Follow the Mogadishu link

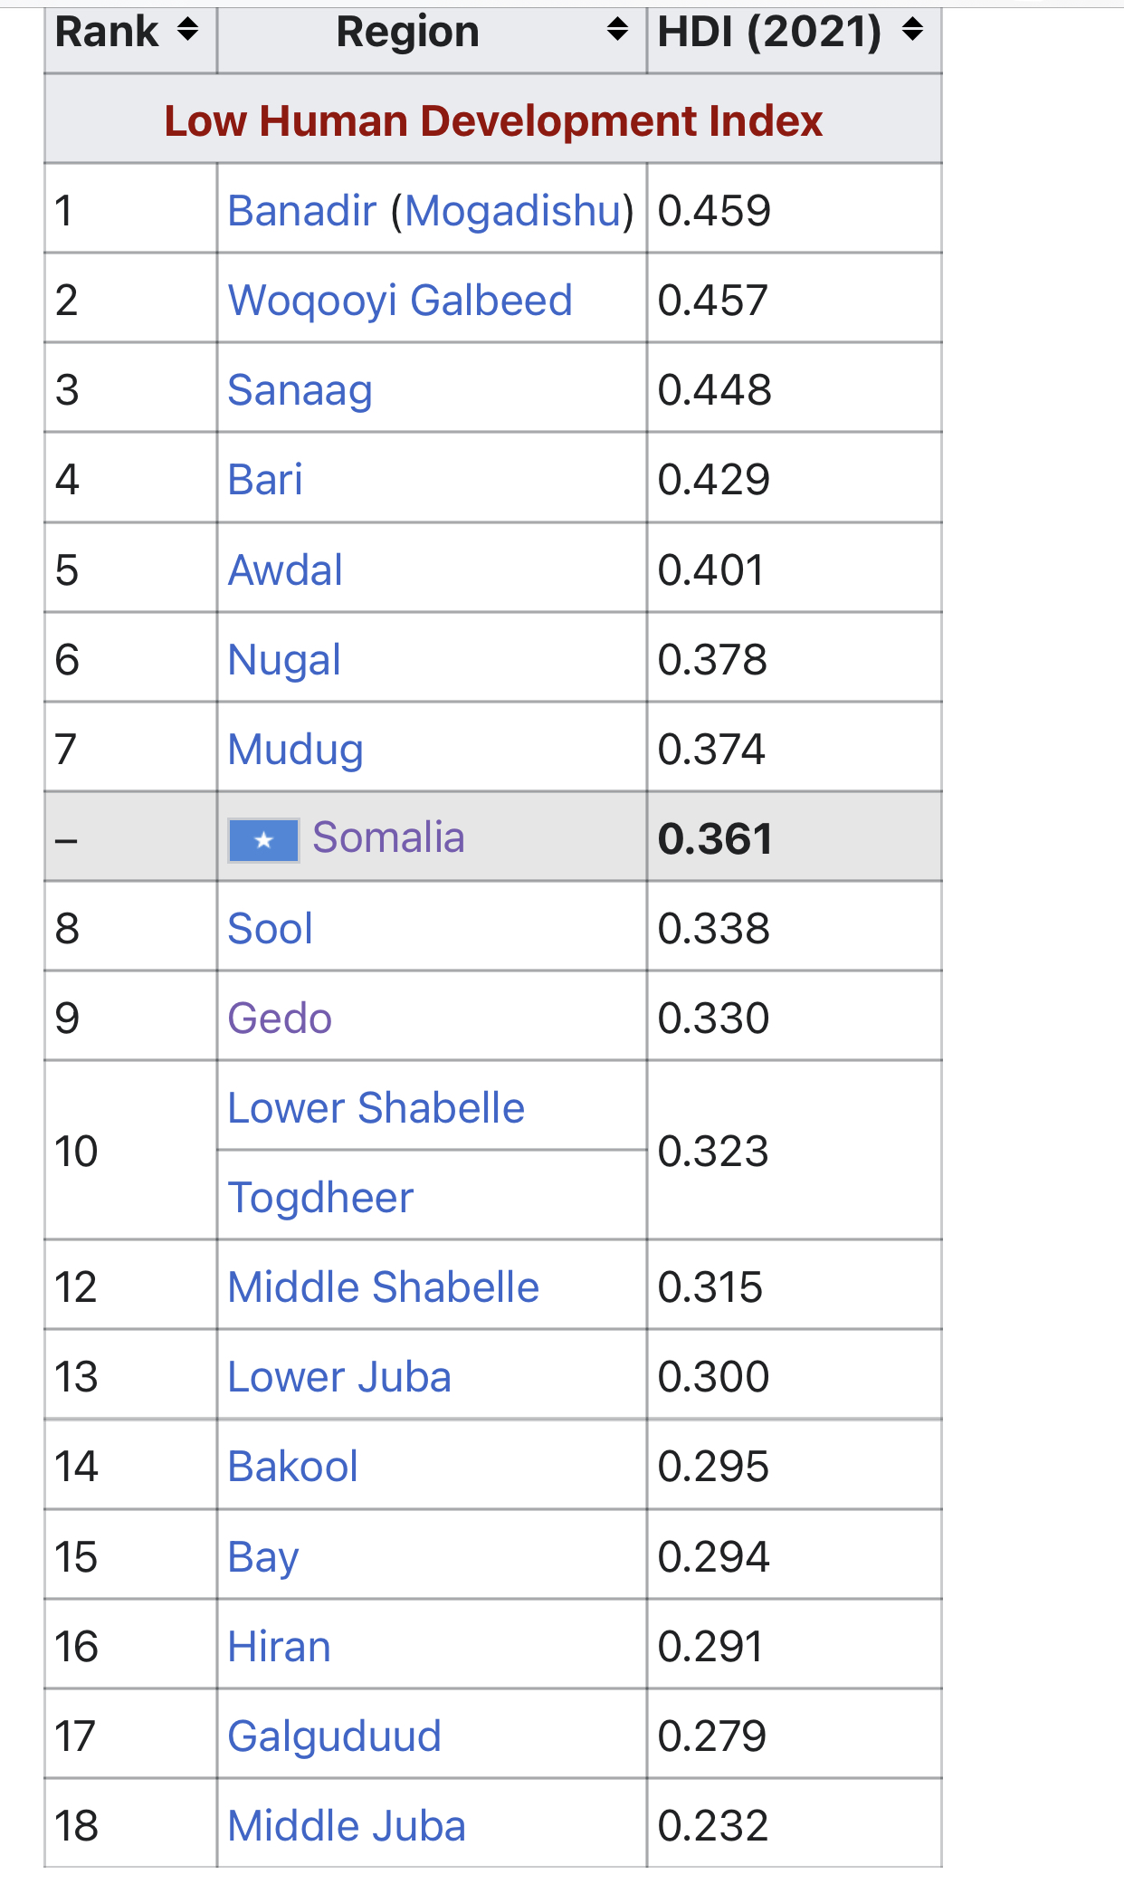click(x=513, y=211)
